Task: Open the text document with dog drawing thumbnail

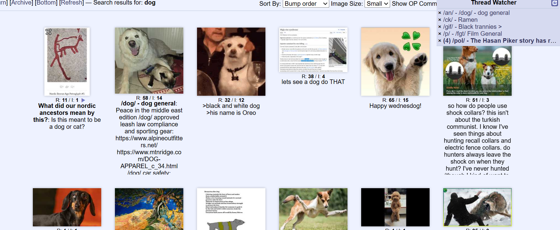Action: (231, 209)
